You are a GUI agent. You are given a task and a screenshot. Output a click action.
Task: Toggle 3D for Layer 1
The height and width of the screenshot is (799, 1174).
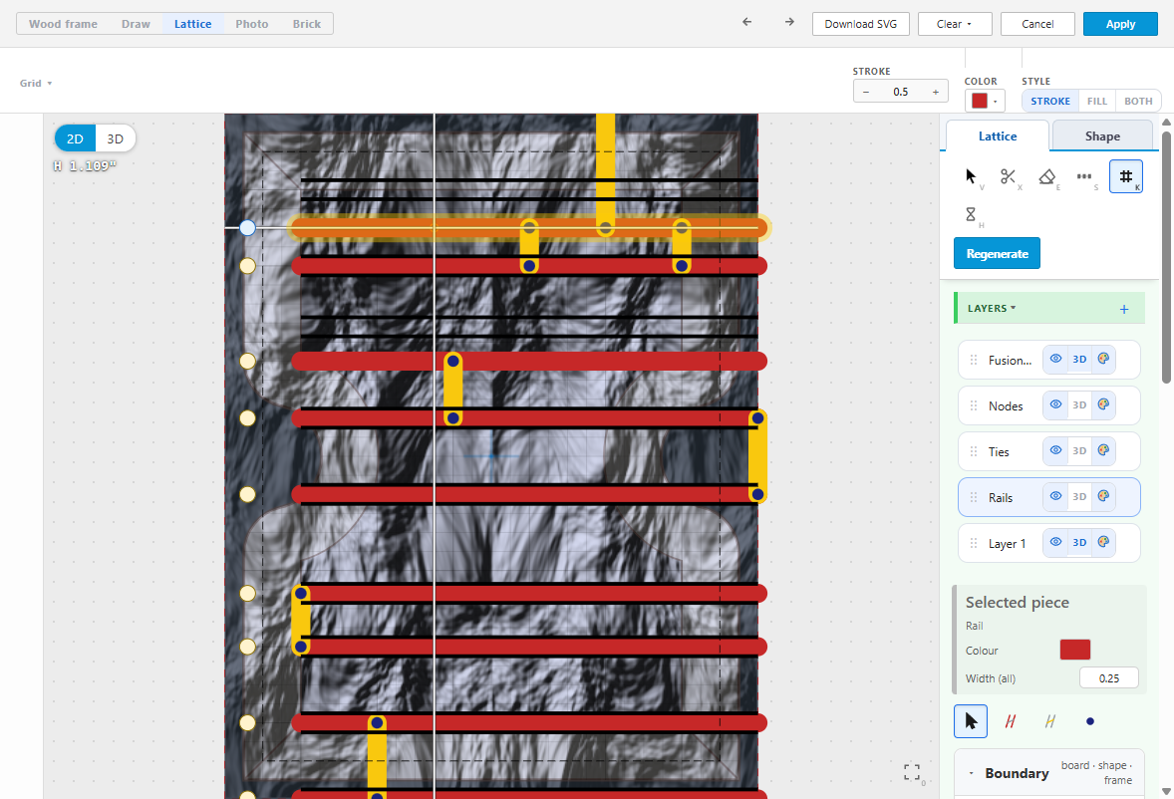1079,542
